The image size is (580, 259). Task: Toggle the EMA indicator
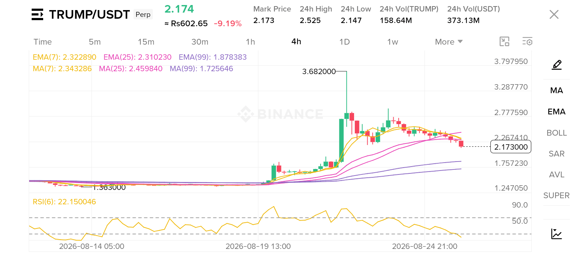tap(557, 112)
